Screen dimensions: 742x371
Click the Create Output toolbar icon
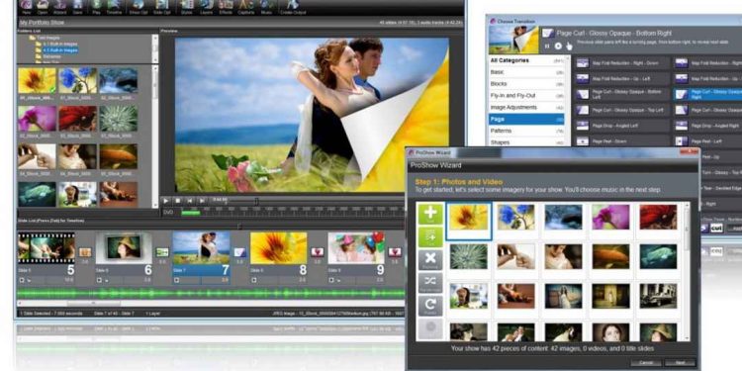294,6
